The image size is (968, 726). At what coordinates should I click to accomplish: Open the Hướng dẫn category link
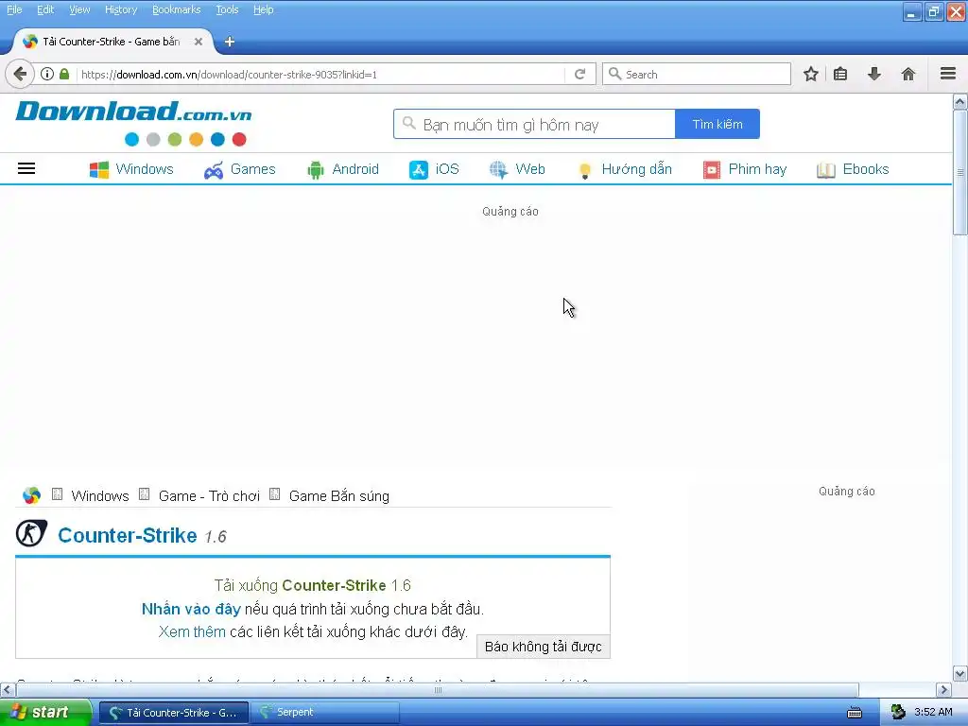636,169
